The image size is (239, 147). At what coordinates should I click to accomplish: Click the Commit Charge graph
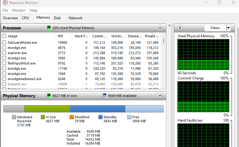[203, 97]
